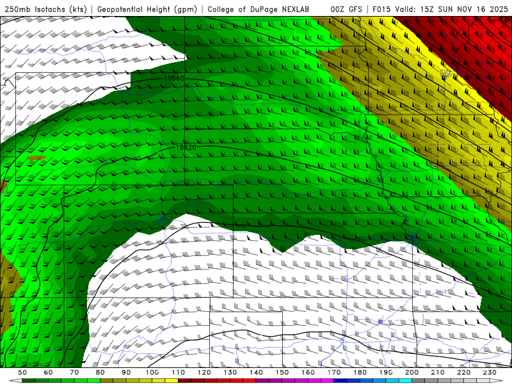Click 'F015 Valid: 15Z SUN NOV 16 2025'
The height and width of the screenshot is (384, 512).
point(440,10)
